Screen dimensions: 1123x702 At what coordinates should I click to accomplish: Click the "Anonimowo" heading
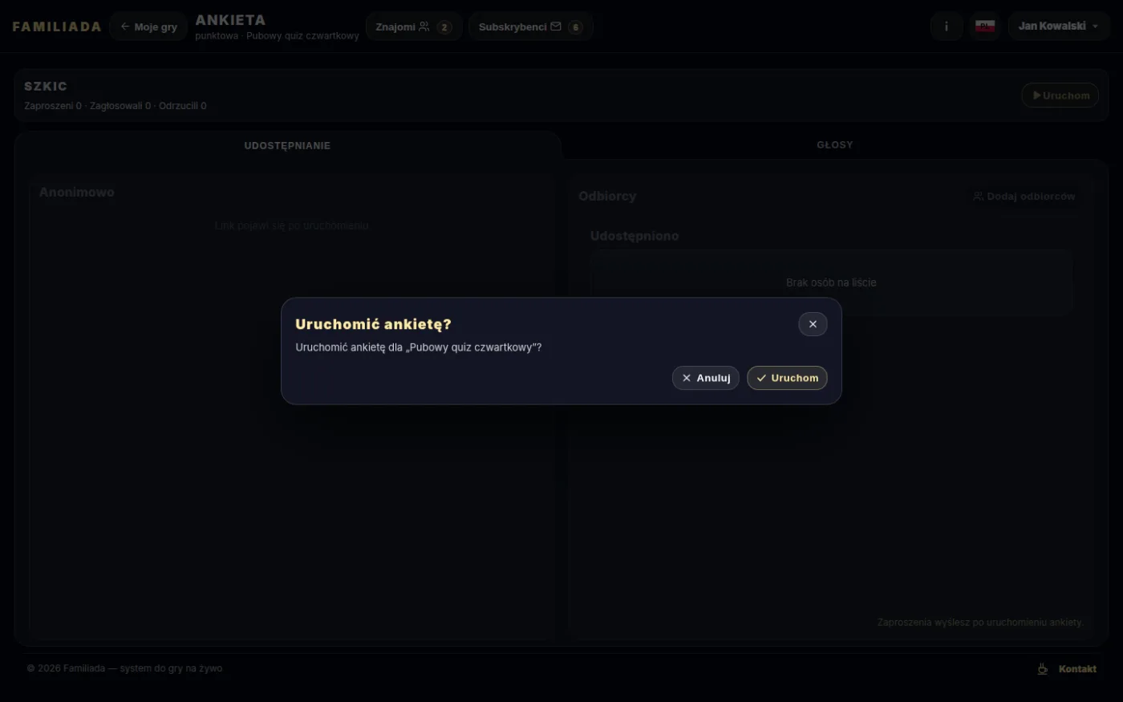point(77,193)
